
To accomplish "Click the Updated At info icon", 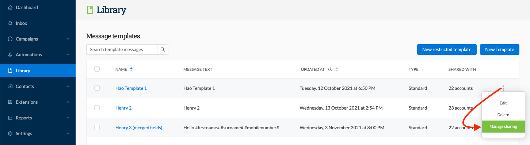I will 330,69.
